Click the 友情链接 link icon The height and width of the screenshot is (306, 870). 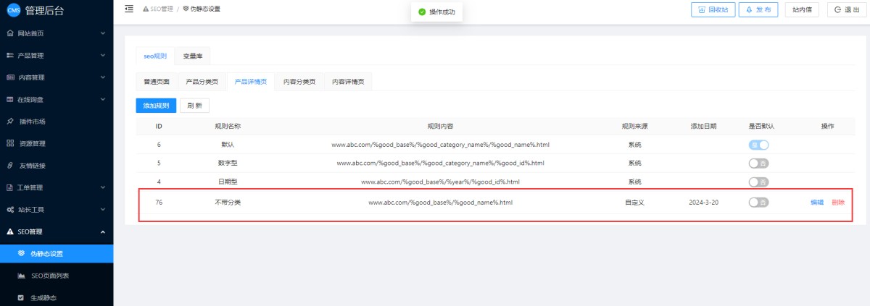(10, 166)
